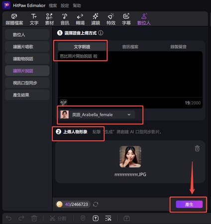
Task: Click the AI writing wand icon
Action: (63, 103)
